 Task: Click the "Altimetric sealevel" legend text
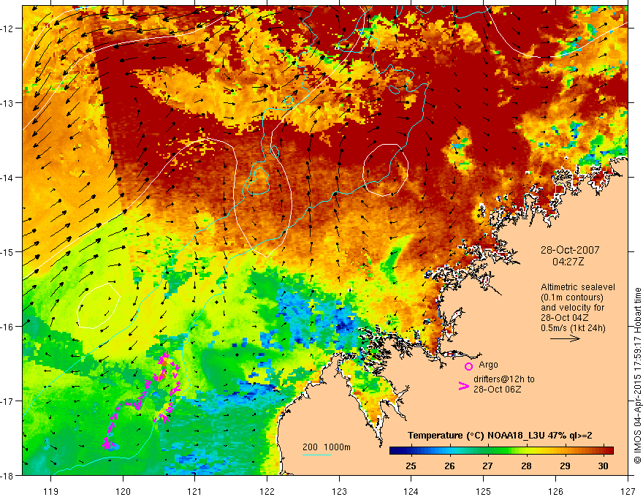point(578,287)
